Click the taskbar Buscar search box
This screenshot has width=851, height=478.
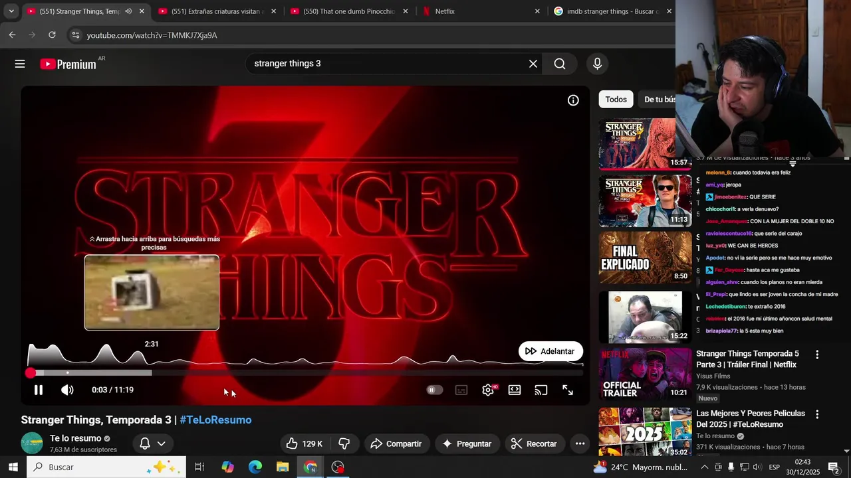coord(106,467)
